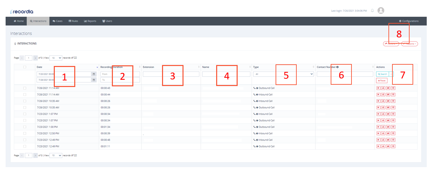This screenshot has width=433, height=173.
Task: Select the row with duration 00:01:34
Action: coord(25,127)
